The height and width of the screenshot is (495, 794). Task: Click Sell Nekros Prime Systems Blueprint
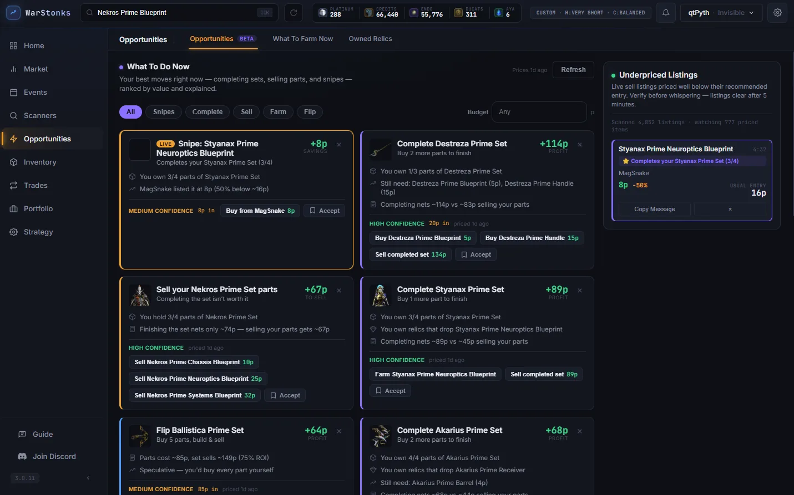tap(195, 395)
